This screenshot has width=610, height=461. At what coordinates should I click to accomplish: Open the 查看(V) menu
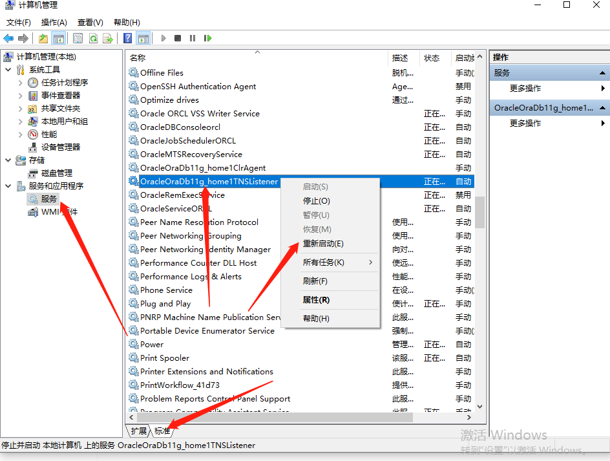90,22
